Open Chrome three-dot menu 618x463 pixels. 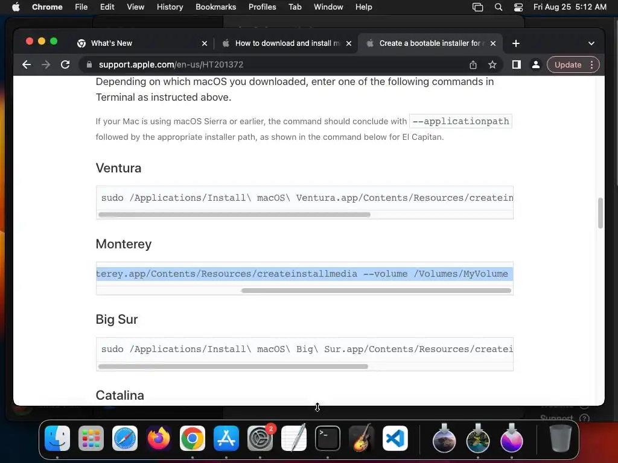point(591,65)
